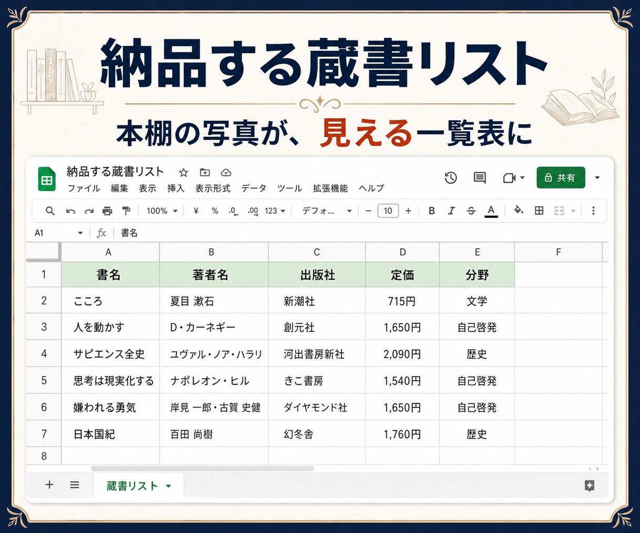
Task: Open the 挿入 menu
Action: [176, 189]
